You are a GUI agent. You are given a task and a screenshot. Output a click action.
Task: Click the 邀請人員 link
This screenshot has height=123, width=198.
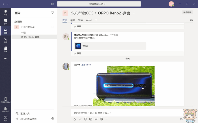pos(23,113)
